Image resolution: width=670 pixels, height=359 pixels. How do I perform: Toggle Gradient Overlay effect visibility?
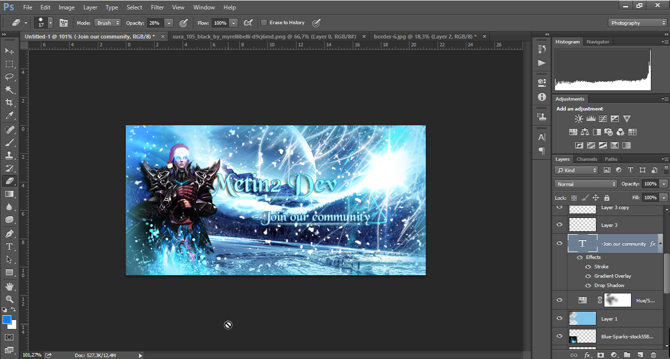pos(588,276)
